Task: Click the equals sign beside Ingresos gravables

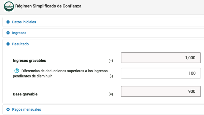Action: (111, 61)
